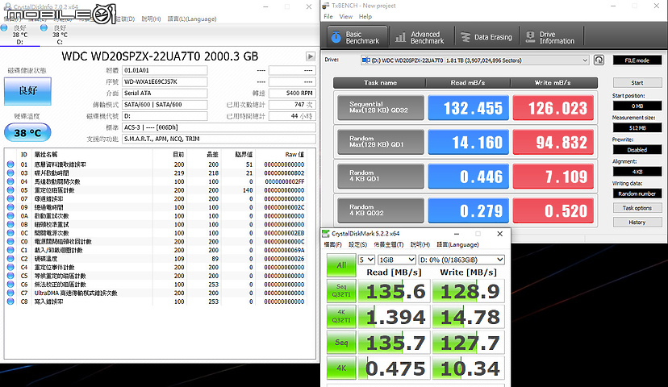This screenshot has width=668, height=387.
Task: Click the firmware field 01.01A01
Action: 165,70
